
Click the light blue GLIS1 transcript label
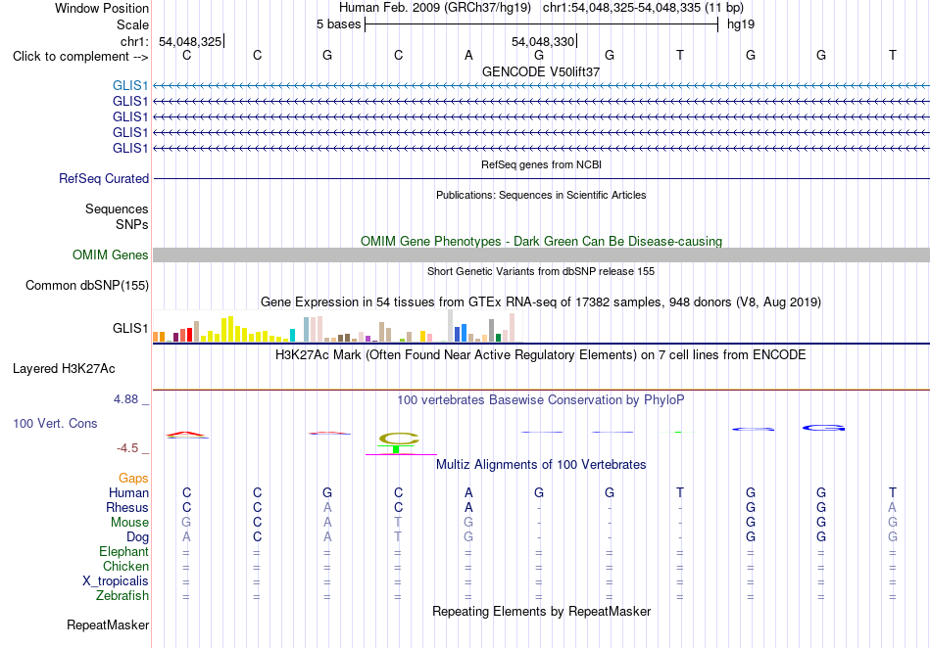coord(130,86)
